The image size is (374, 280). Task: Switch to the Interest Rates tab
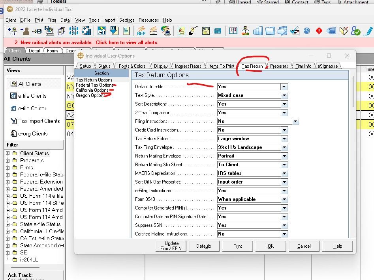point(188,66)
